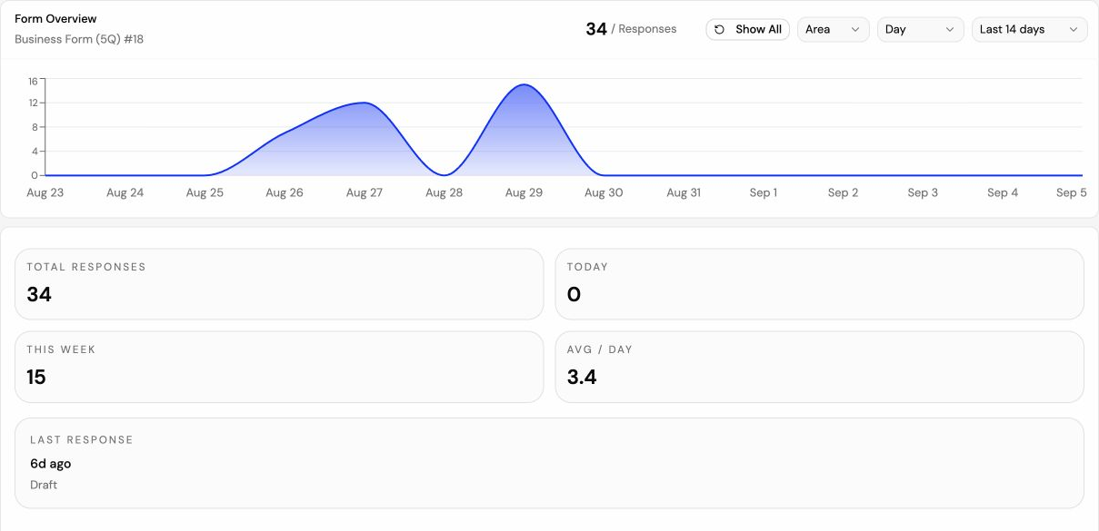This screenshot has height=531, width=1099.
Task: Click the Aug 26 axis label
Action: [285, 192]
